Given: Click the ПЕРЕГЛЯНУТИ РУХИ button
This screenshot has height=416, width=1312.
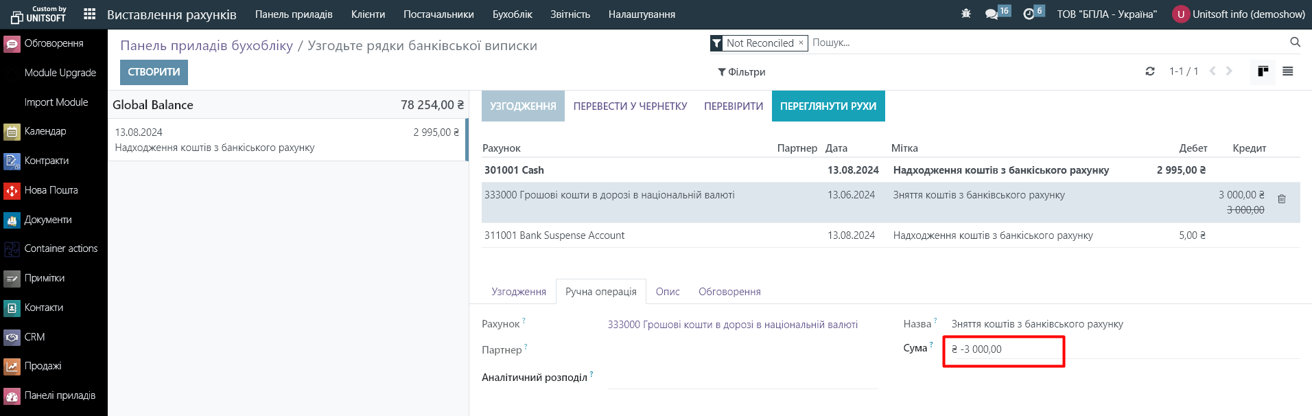Looking at the screenshot, I should [828, 106].
